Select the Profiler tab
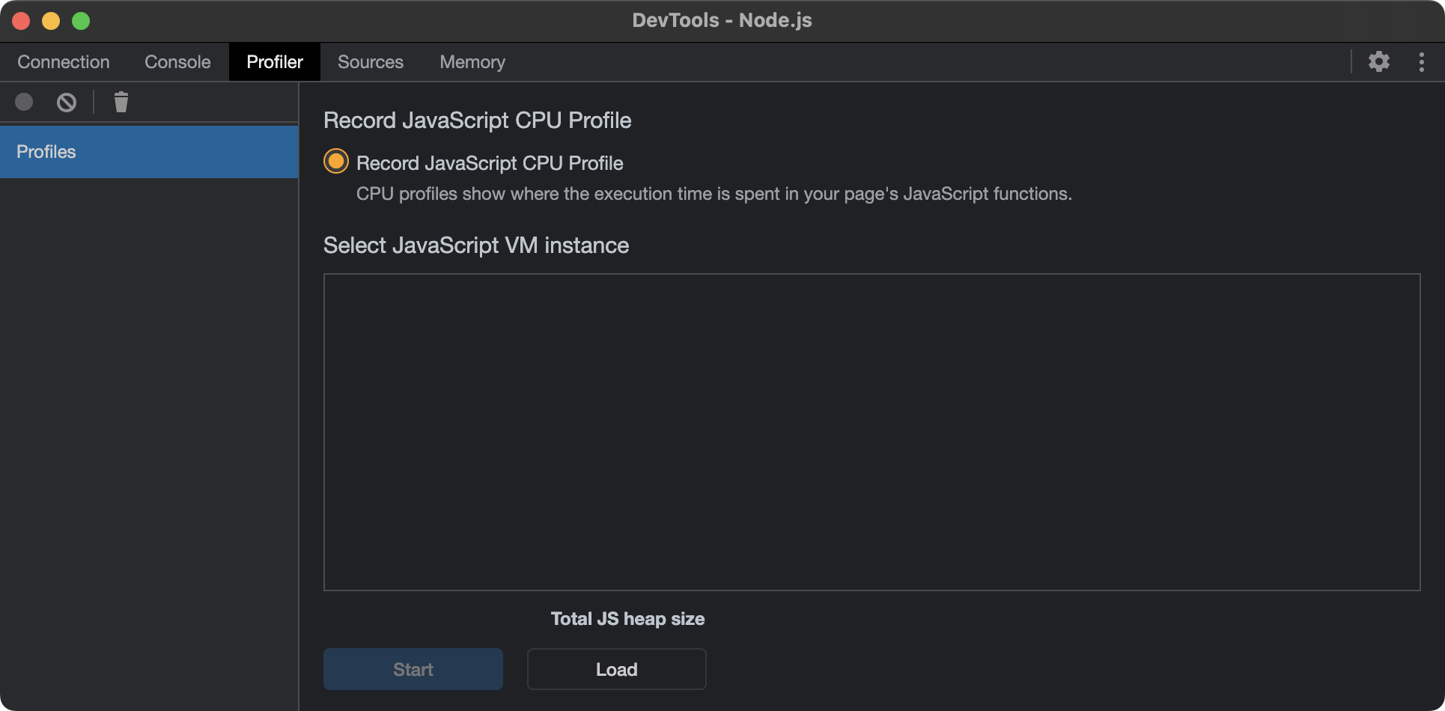Viewport: 1445px width, 711px height. pos(275,62)
